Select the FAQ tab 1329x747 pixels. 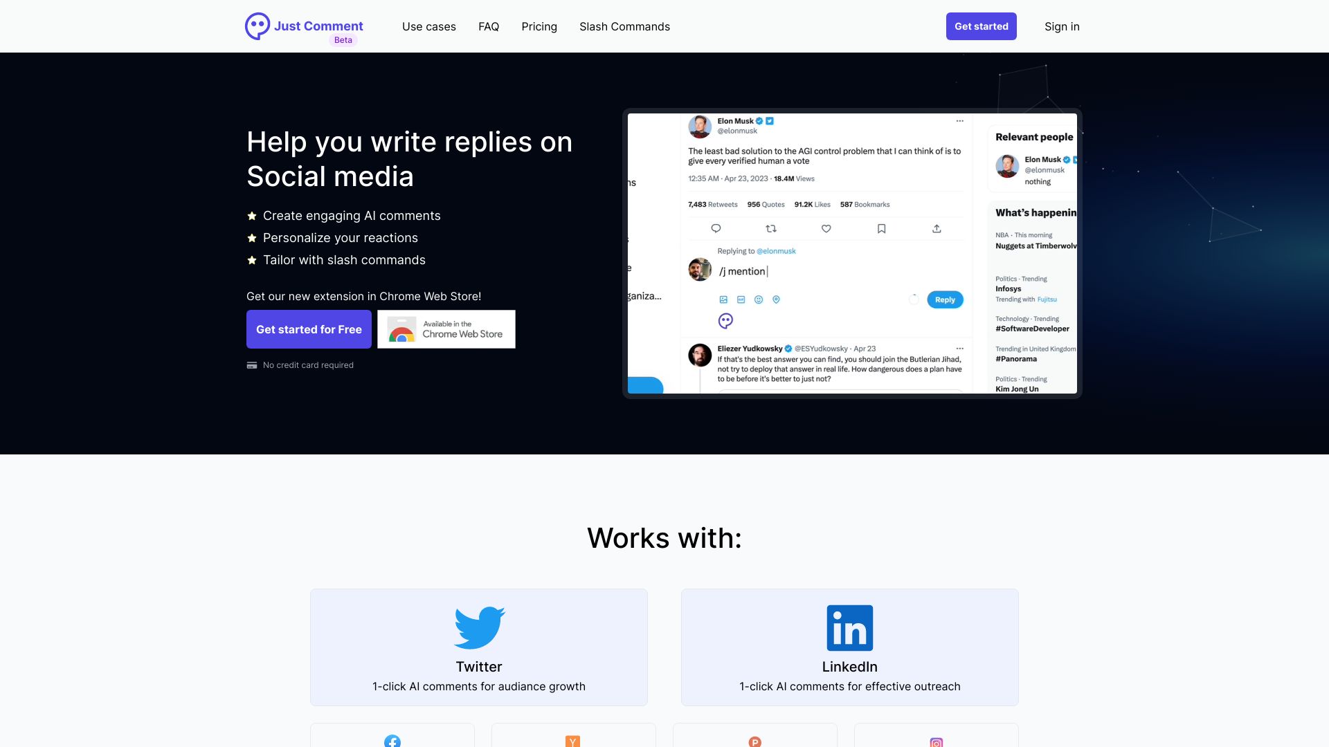point(488,26)
